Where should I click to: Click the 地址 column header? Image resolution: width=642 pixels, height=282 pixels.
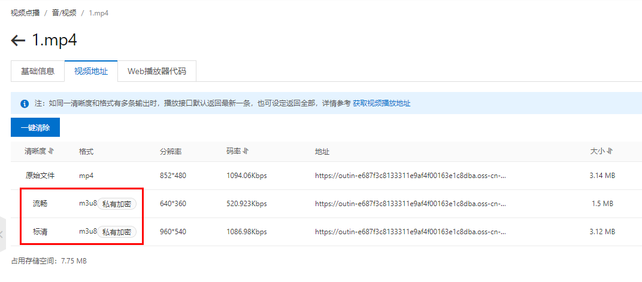pyautogui.click(x=322, y=152)
